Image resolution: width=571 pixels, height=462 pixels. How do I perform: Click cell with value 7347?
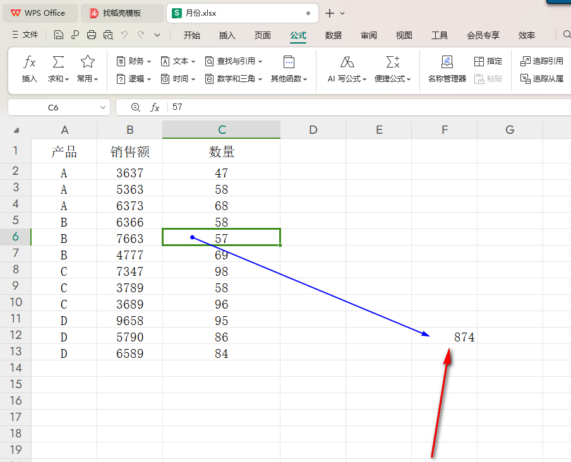point(130,270)
